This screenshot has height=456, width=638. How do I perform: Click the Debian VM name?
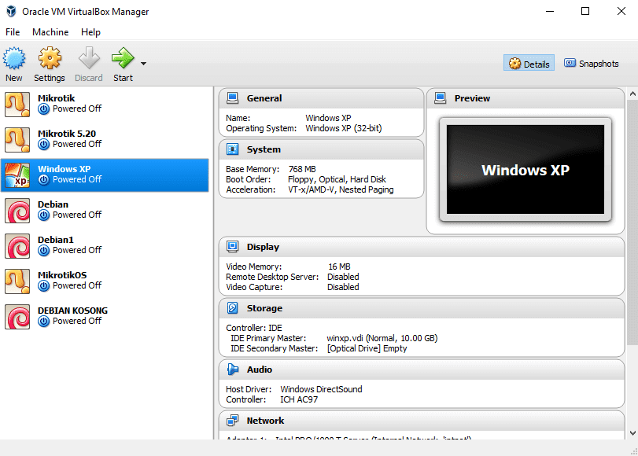click(53, 204)
